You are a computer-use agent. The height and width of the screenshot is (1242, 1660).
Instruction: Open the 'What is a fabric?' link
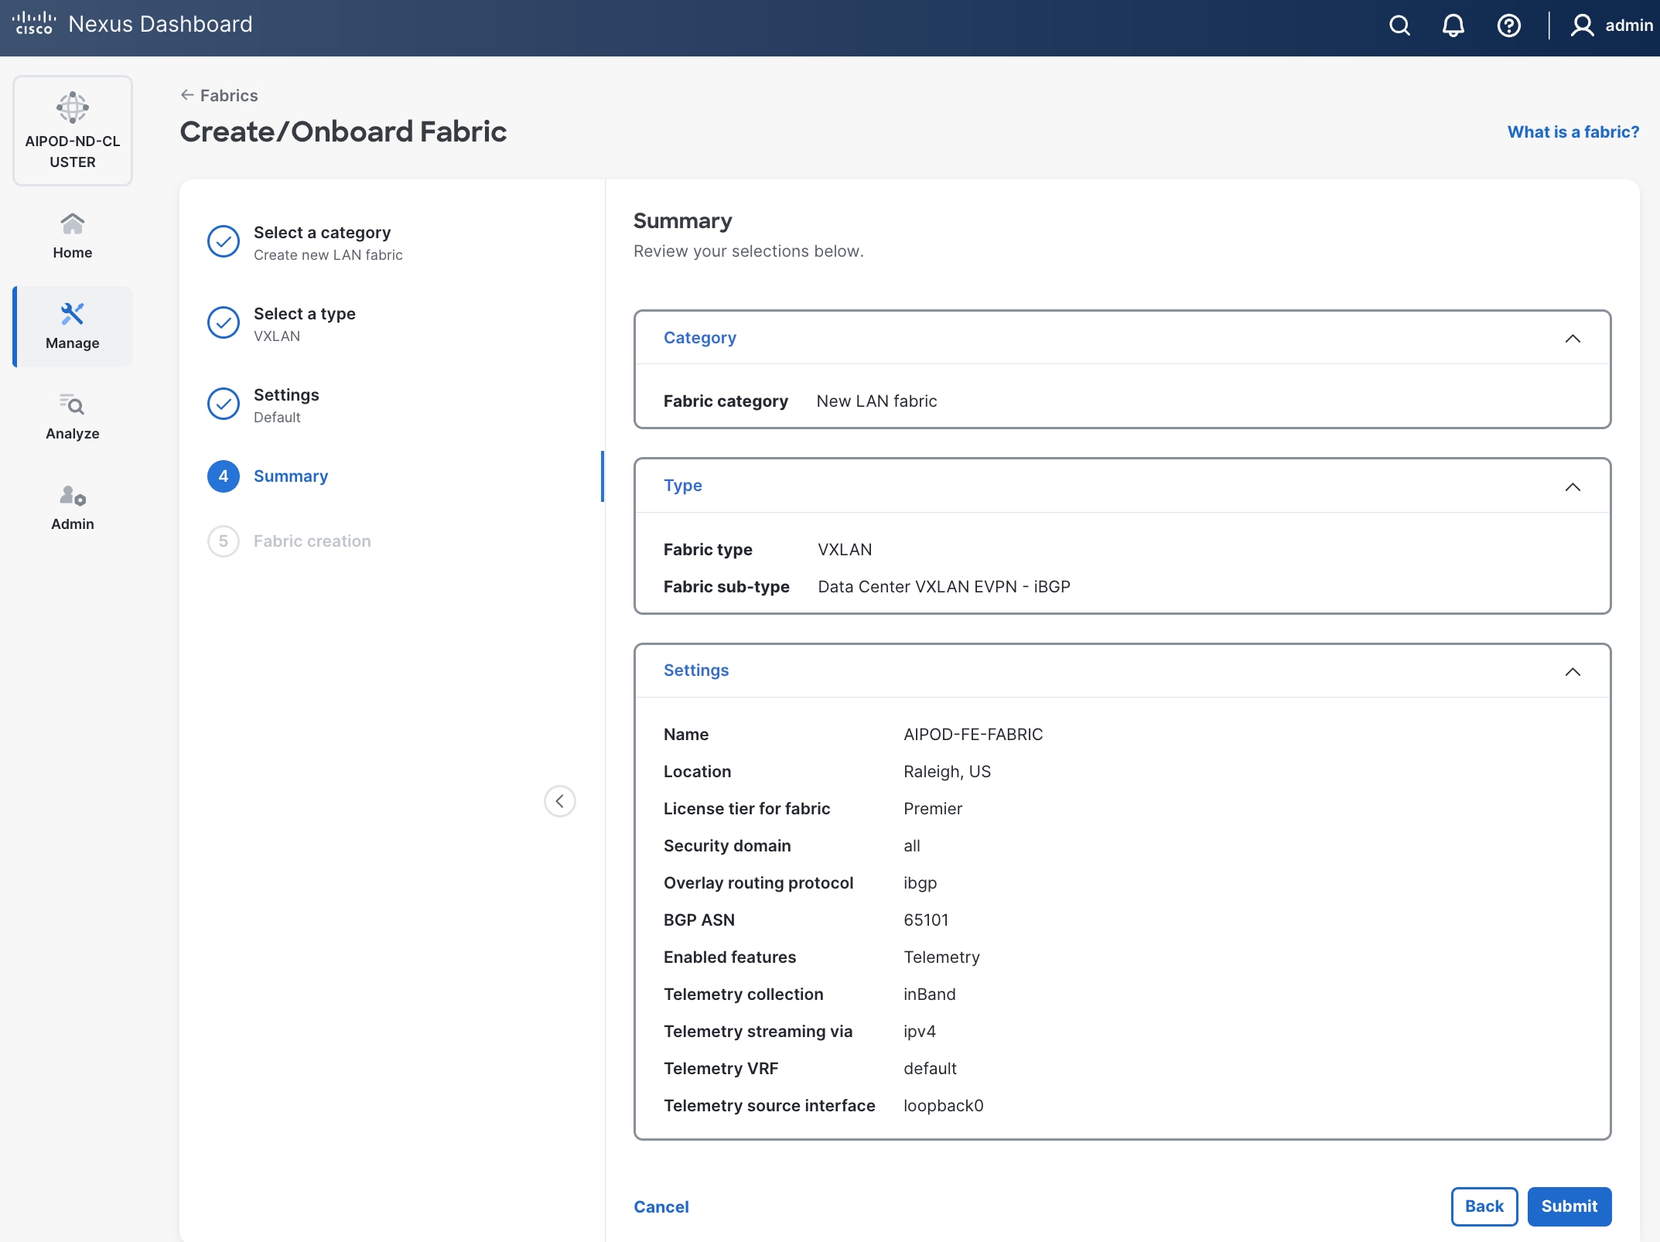click(x=1573, y=132)
